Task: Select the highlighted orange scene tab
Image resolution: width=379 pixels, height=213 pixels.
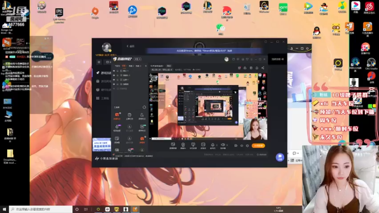Action: point(124,66)
